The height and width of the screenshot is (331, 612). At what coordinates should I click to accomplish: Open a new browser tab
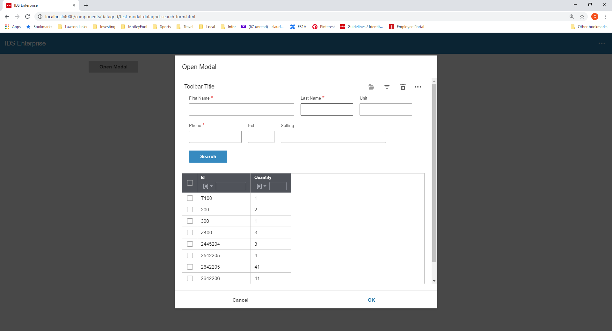tap(86, 5)
